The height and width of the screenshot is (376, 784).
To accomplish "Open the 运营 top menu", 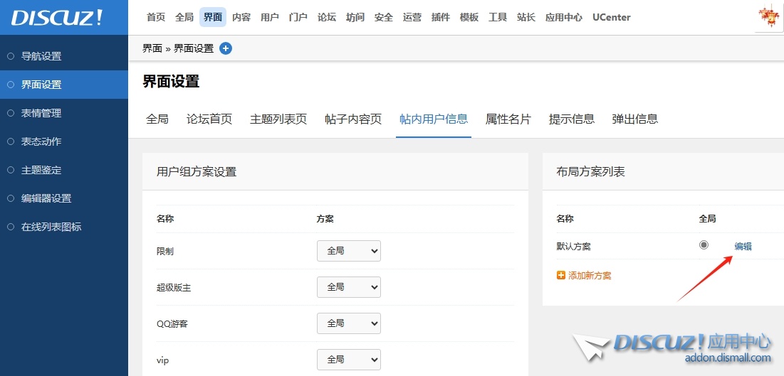I will pos(412,18).
